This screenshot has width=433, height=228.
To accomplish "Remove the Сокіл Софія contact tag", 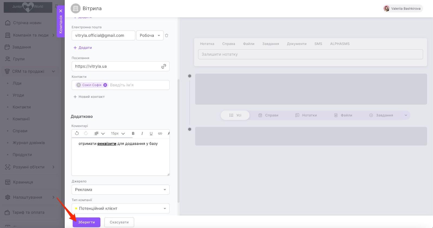I will [x=105, y=85].
